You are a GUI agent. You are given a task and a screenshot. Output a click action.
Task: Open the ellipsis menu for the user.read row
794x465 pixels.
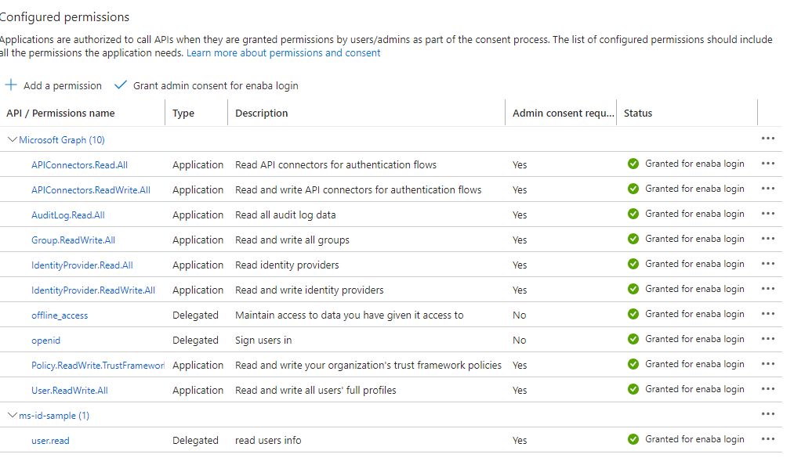pyautogui.click(x=768, y=439)
